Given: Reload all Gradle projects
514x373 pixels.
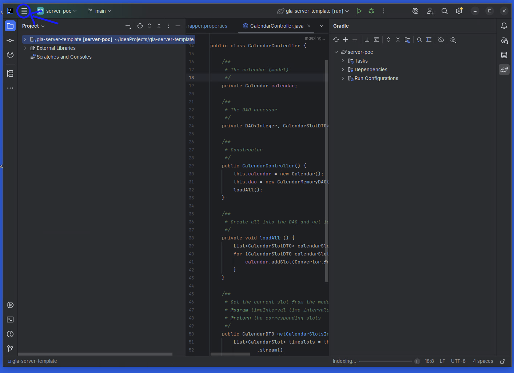Looking at the screenshot, I should (336, 40).
